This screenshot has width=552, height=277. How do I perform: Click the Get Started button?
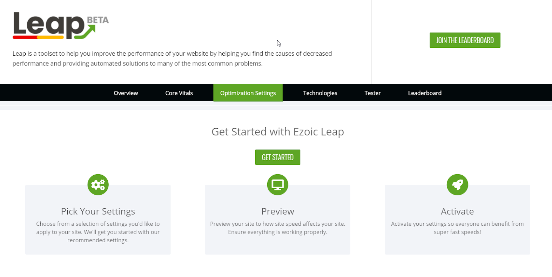point(277,157)
